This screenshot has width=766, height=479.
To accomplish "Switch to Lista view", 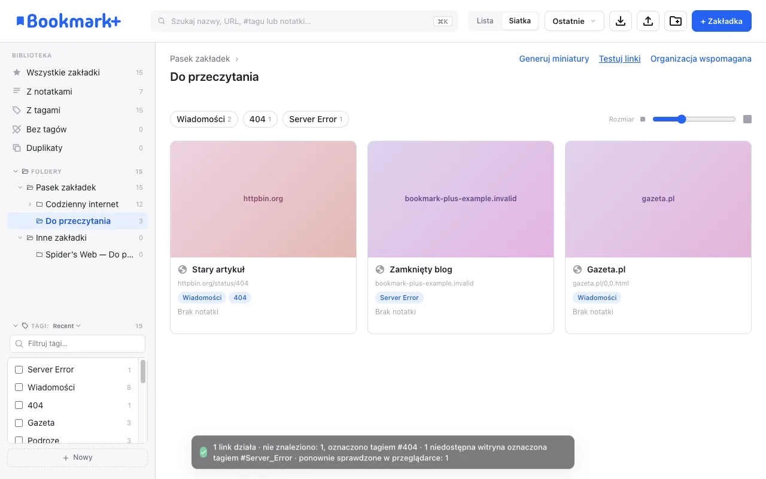I will click(485, 21).
